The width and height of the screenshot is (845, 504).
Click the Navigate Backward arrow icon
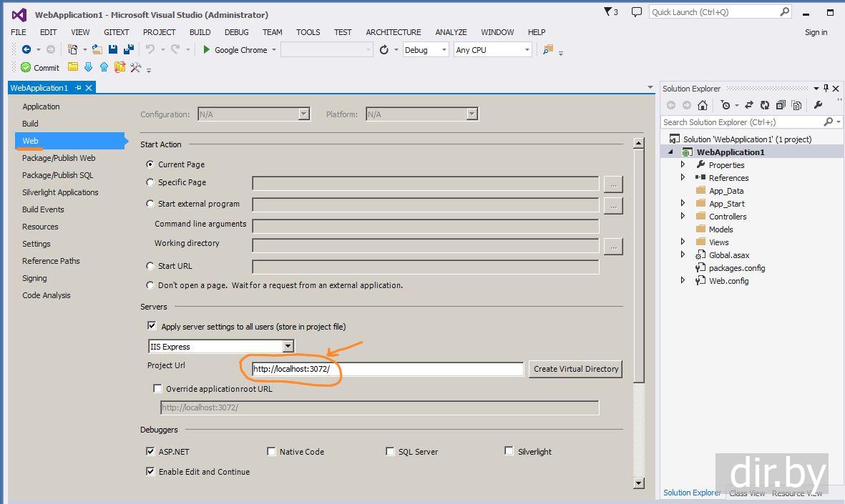(x=26, y=50)
